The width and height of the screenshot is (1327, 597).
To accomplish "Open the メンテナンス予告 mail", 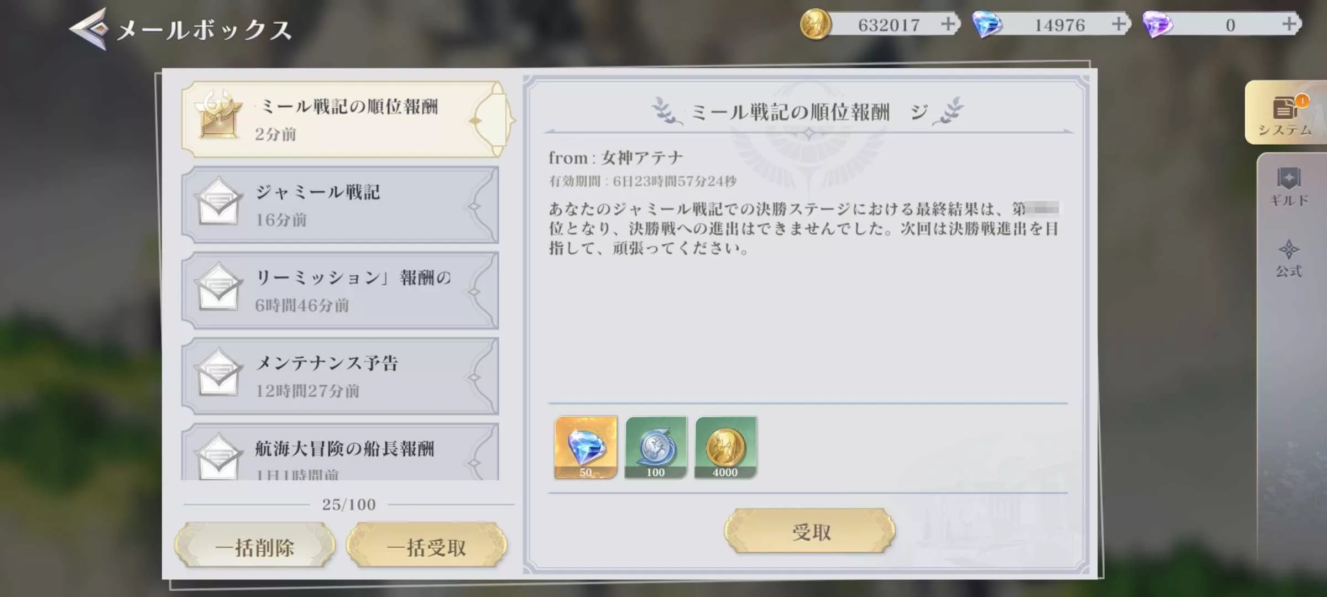I will [x=340, y=376].
